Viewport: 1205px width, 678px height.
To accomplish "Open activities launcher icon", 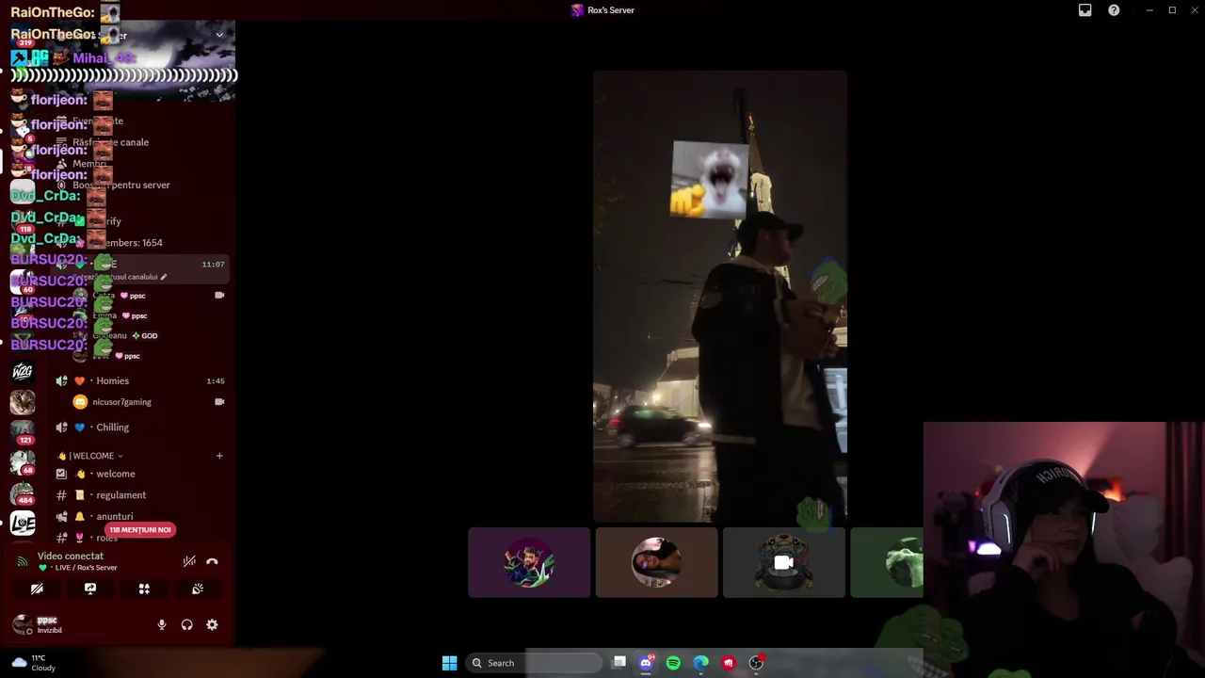I will point(144,589).
